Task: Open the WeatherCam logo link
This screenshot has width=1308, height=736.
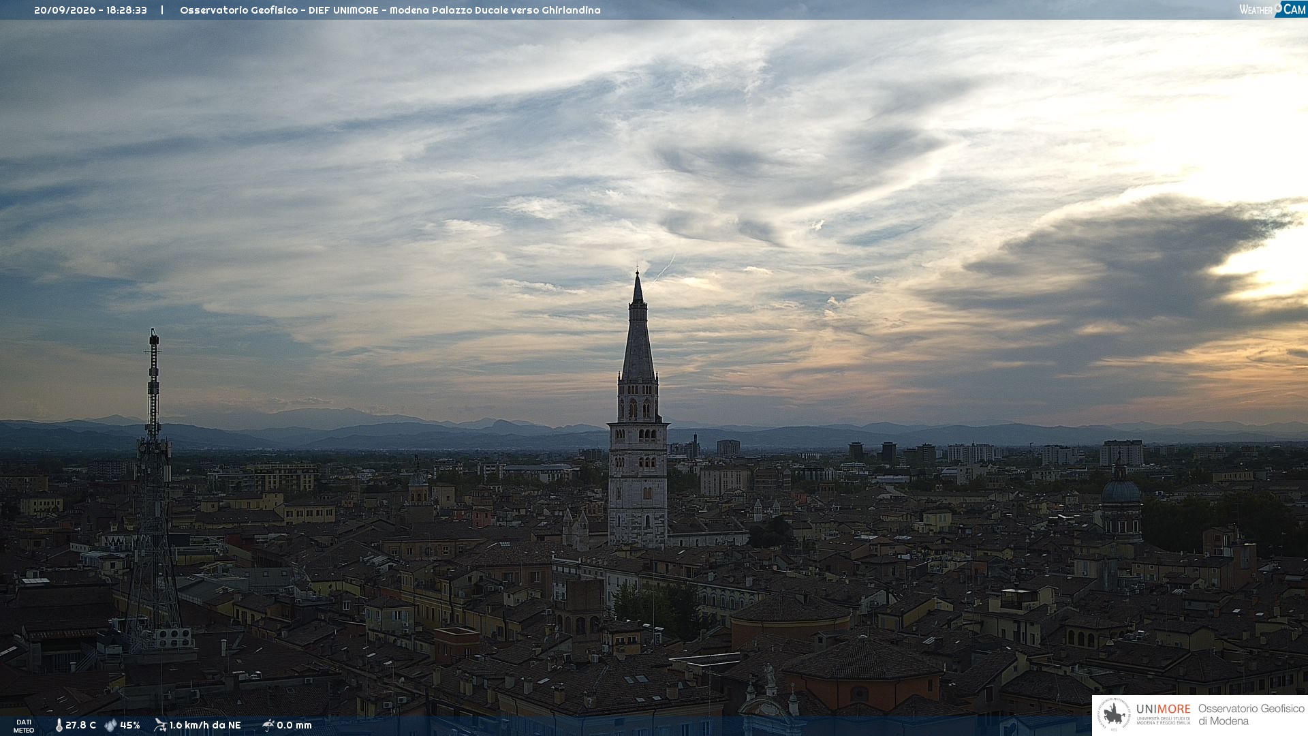Action: pos(1273,10)
